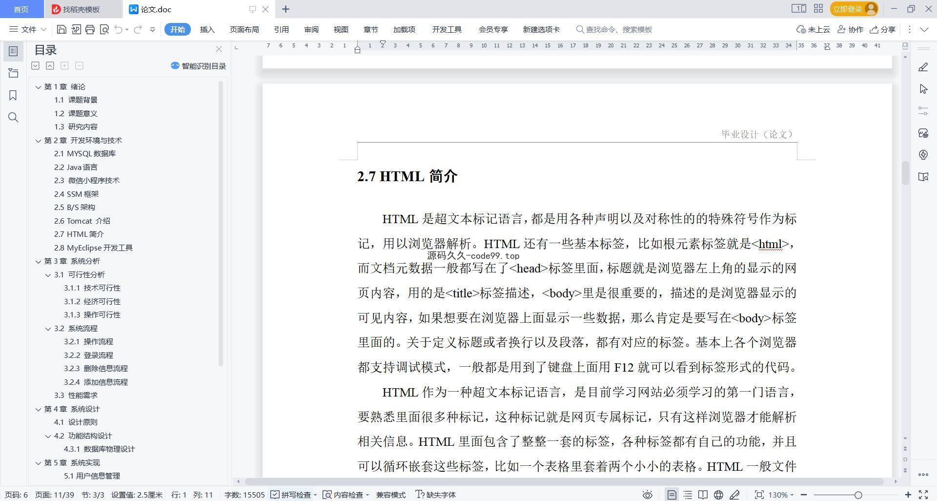The width and height of the screenshot is (937, 501).
Task: Click zoom out minus button
Action: [803, 495]
